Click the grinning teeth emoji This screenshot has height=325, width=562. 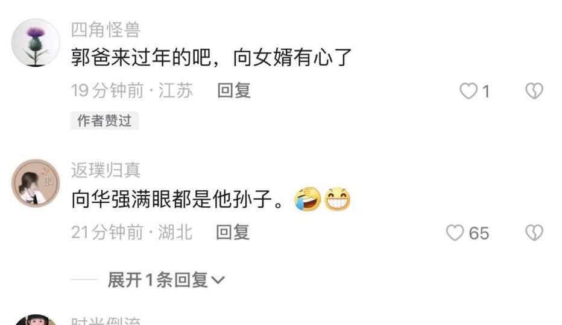[x=337, y=199]
